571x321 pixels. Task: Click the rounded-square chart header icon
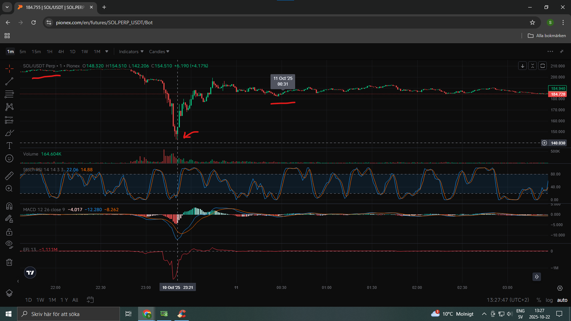[543, 66]
